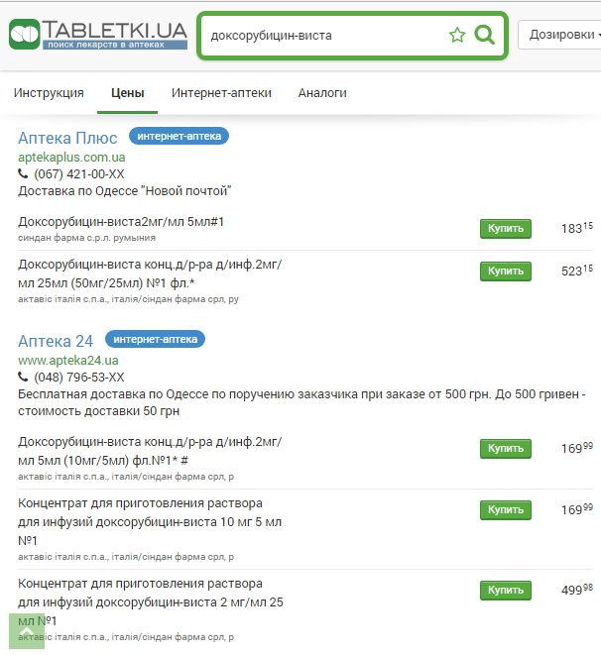Image resolution: width=601 pixels, height=655 pixels.
Task: Switch to the Инструкция tab
Action: 49,93
